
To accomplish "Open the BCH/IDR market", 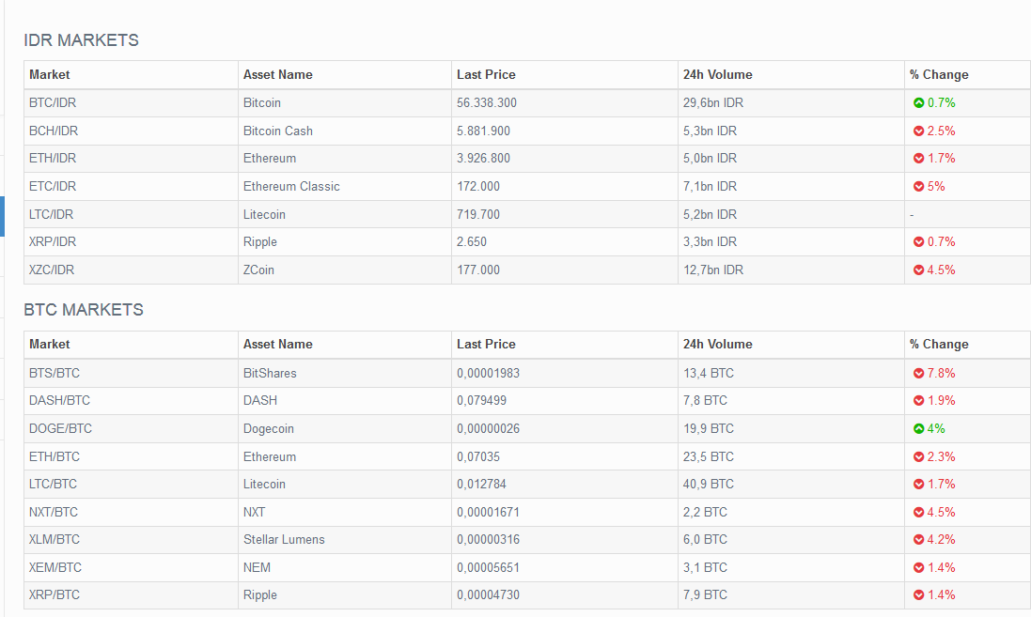I will (54, 131).
